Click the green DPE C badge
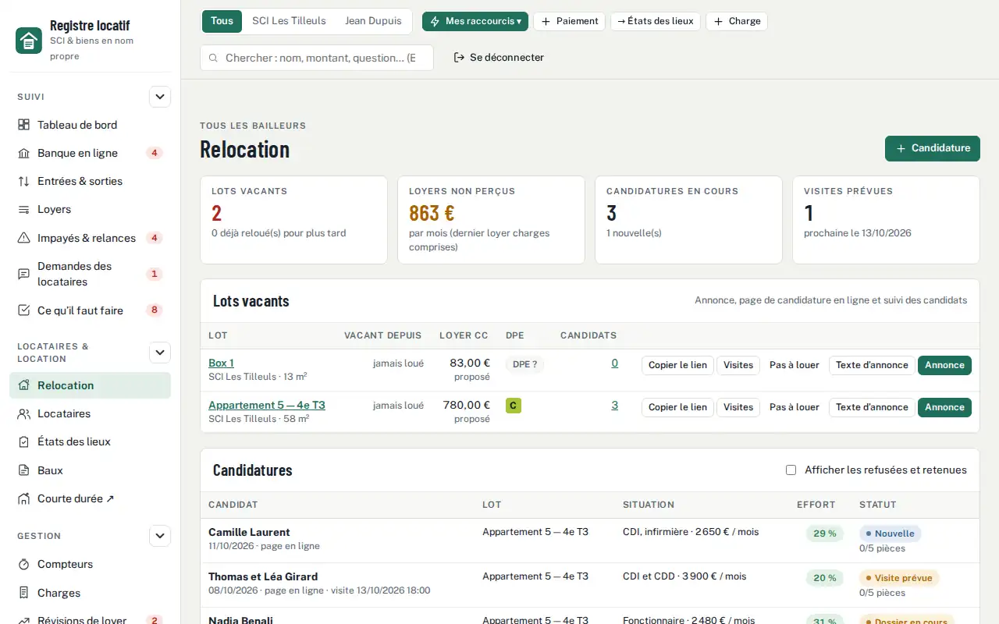The image size is (999, 624). pyautogui.click(x=514, y=406)
